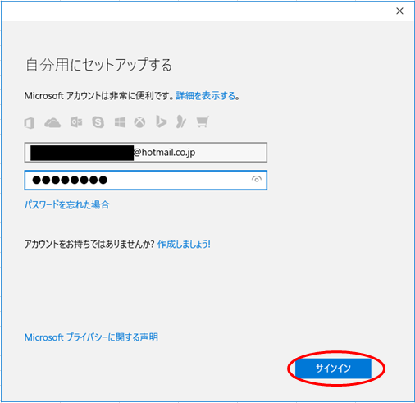
Task: Close the setup dialog window
Action: (x=399, y=11)
